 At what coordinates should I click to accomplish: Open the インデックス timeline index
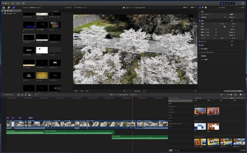pyautogui.click(x=9, y=95)
